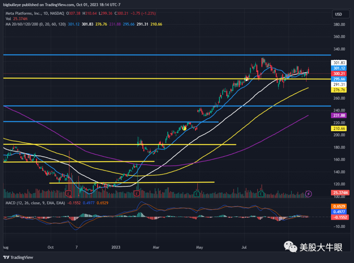Select the top blue horizontal line near 330
Screen dimensions: 354x263
tap(167, 55)
